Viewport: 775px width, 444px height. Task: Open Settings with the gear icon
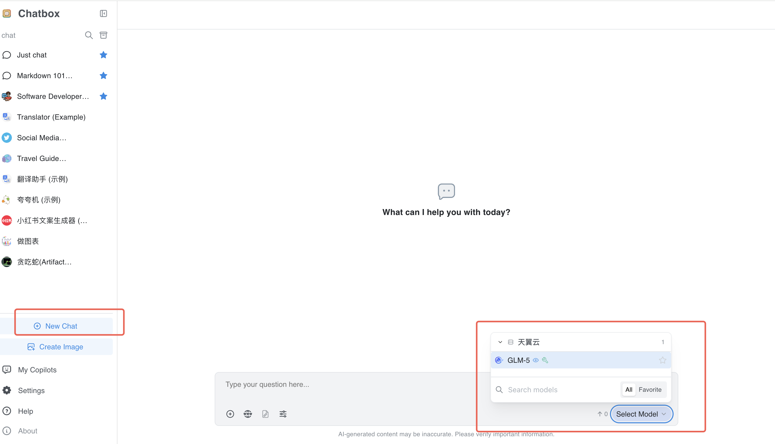pos(7,390)
